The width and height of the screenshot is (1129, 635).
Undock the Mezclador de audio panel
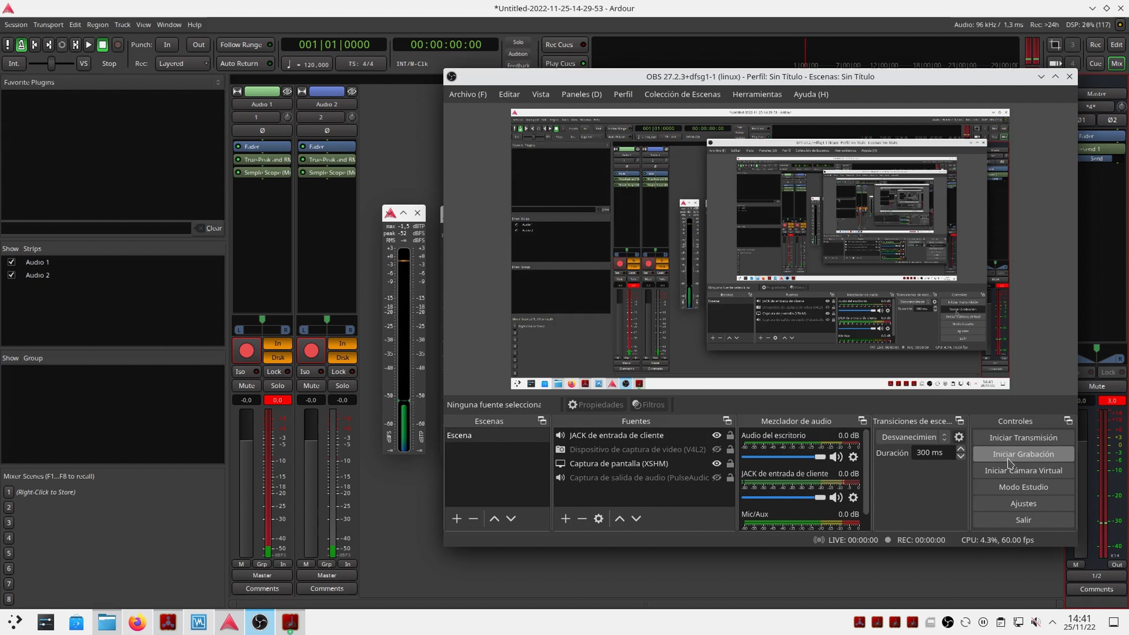pos(862,421)
